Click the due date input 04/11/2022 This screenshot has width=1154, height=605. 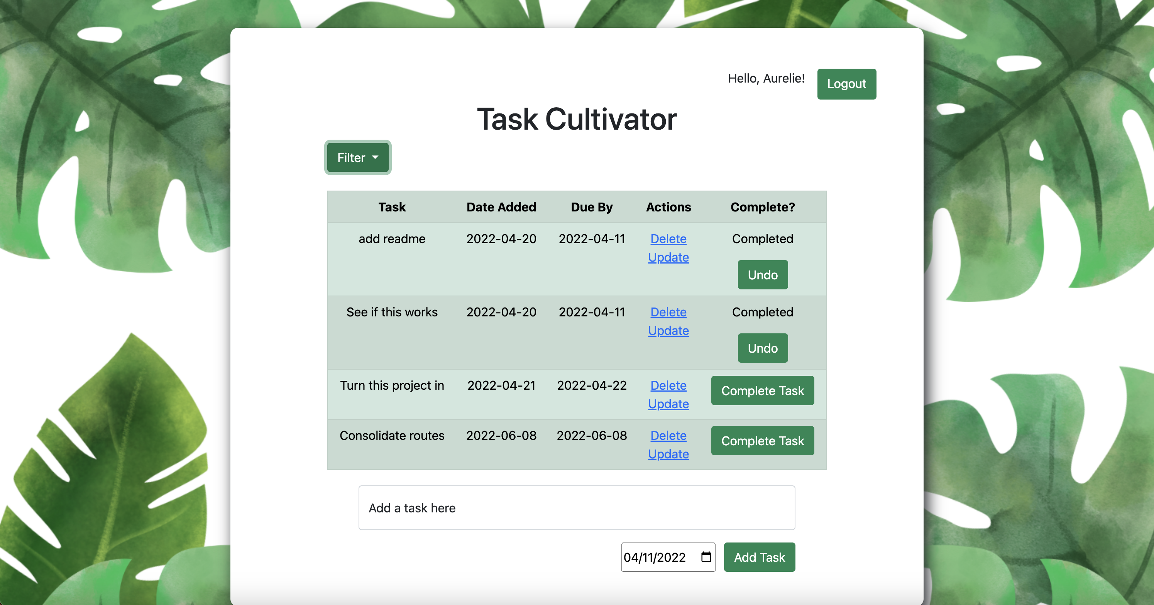tap(655, 557)
